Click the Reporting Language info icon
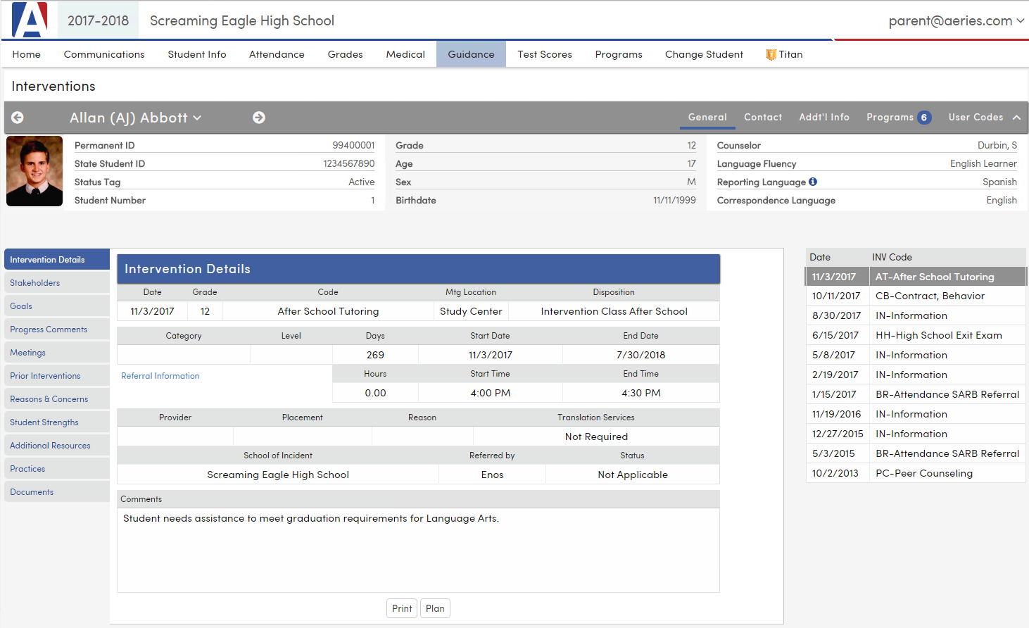The image size is (1029, 628). tap(813, 182)
